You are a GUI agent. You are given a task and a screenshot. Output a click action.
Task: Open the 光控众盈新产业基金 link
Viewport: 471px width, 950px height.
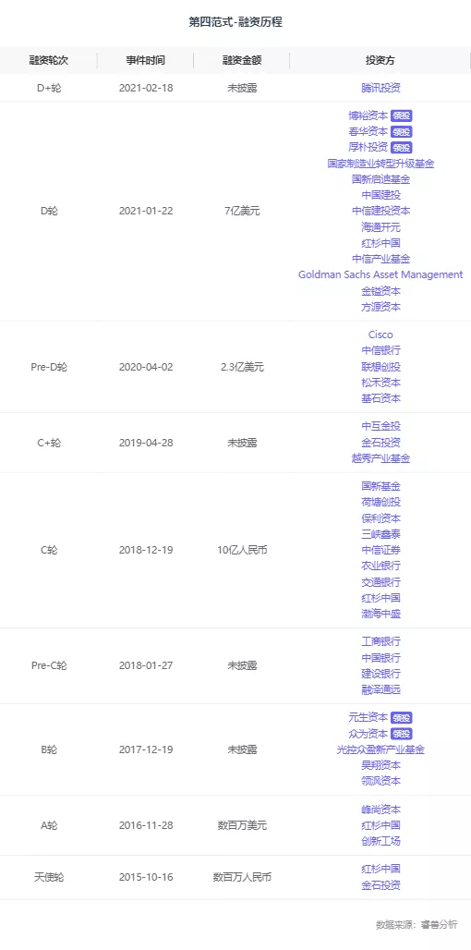pyautogui.click(x=380, y=749)
